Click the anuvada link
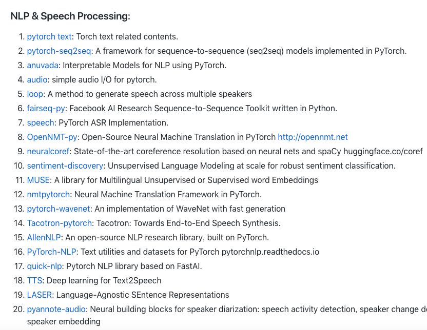This screenshot has width=427, height=330. click(x=43, y=66)
